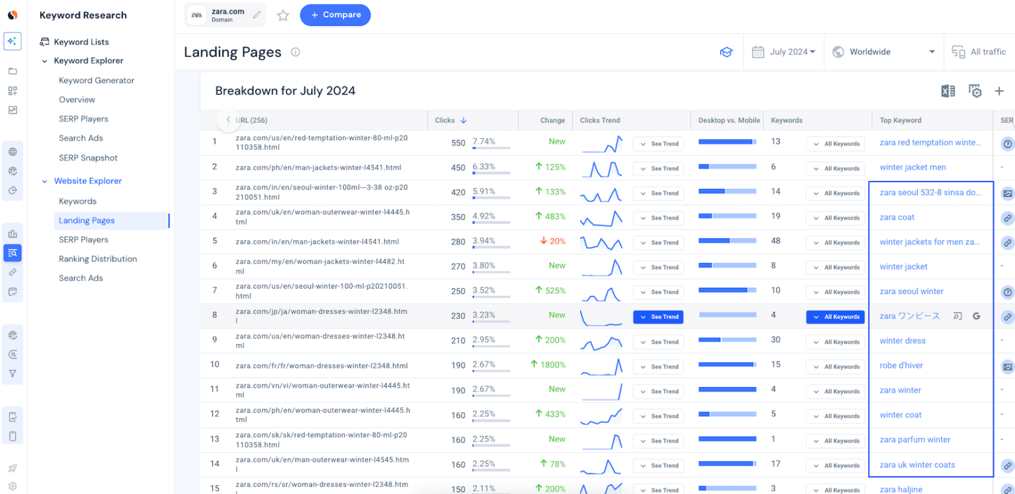Collapse the active See Trend on row 8

[658, 316]
